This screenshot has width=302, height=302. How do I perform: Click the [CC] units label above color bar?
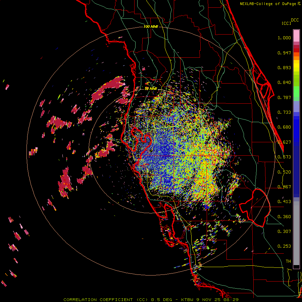[x=286, y=23]
